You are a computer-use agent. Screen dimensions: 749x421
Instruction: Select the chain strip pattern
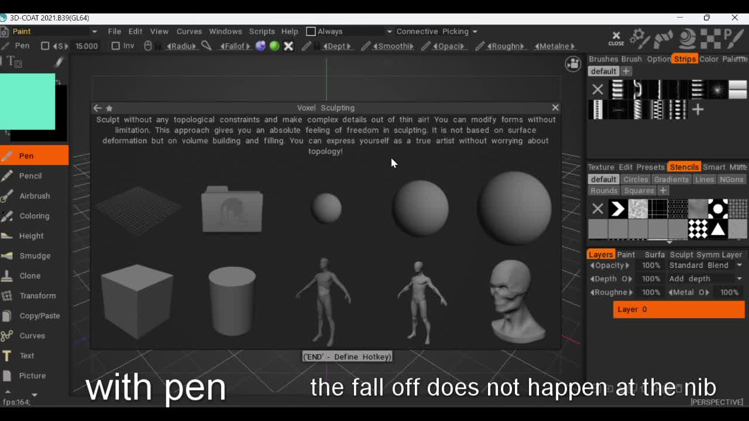pyautogui.click(x=637, y=89)
